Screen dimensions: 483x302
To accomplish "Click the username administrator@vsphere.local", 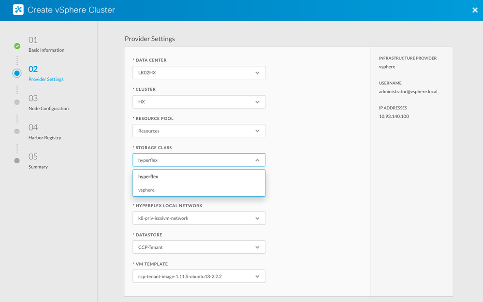I will tap(408, 91).
